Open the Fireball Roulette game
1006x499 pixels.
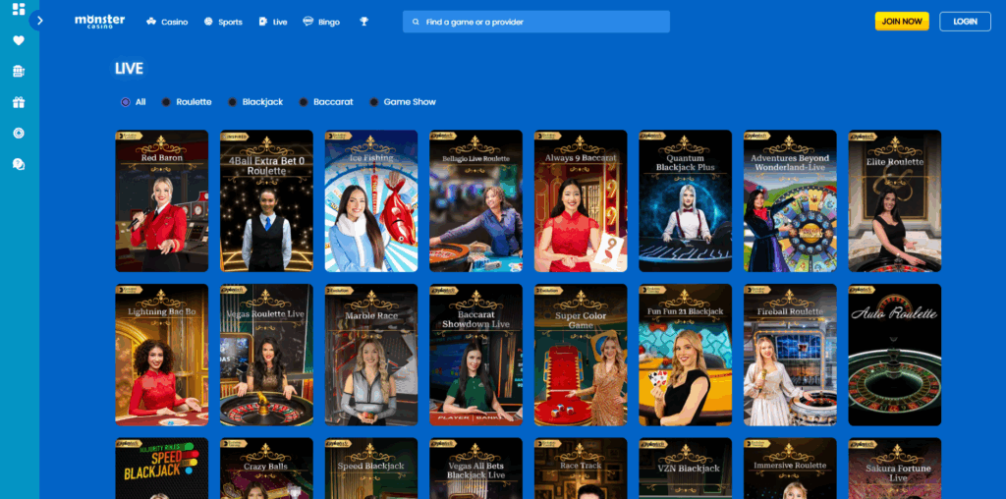pos(790,355)
